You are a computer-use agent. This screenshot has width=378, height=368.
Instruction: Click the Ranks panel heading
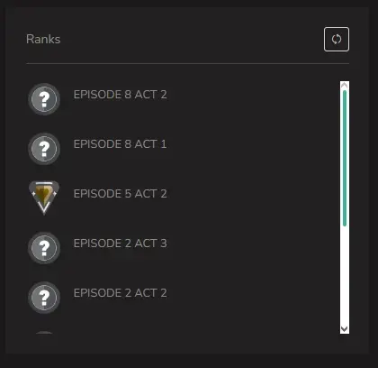[x=43, y=39]
